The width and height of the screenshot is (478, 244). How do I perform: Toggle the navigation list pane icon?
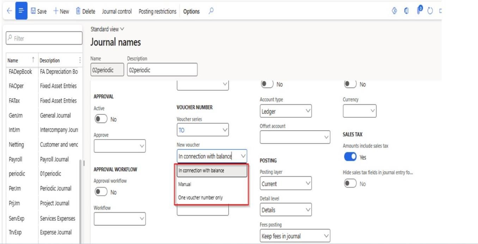[x=21, y=11]
